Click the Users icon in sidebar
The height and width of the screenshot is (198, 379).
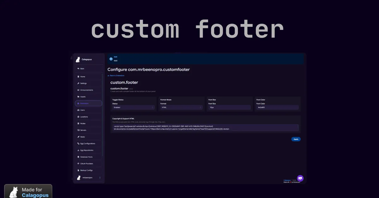pyautogui.click(x=78, y=110)
